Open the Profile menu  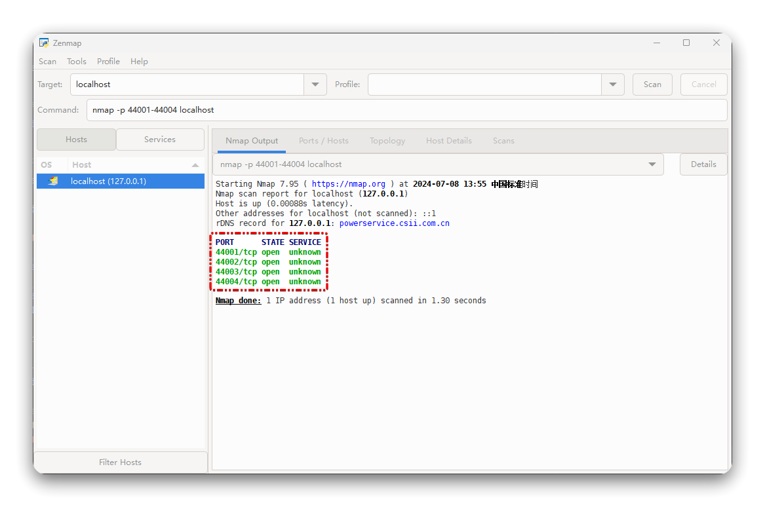point(108,62)
